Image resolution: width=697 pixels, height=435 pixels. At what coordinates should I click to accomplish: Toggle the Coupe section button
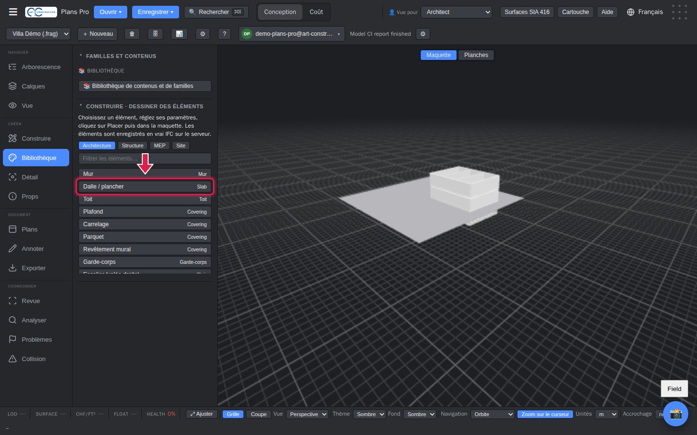point(258,414)
